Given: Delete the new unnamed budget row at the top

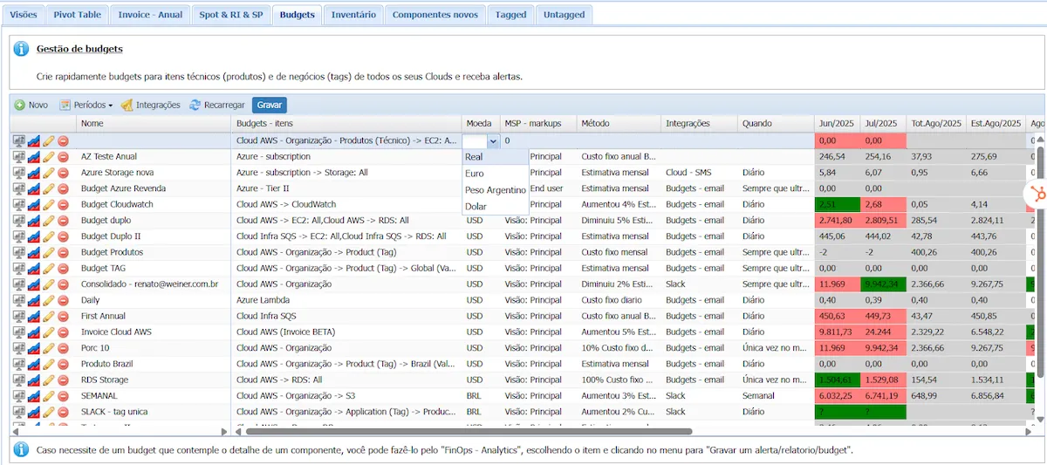Looking at the screenshot, I should 64,140.
